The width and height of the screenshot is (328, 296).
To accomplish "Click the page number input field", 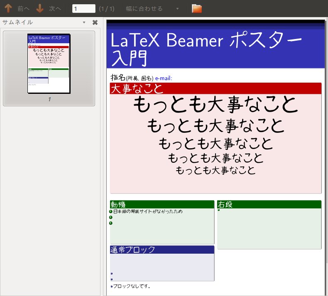I will pyautogui.click(x=84, y=9).
